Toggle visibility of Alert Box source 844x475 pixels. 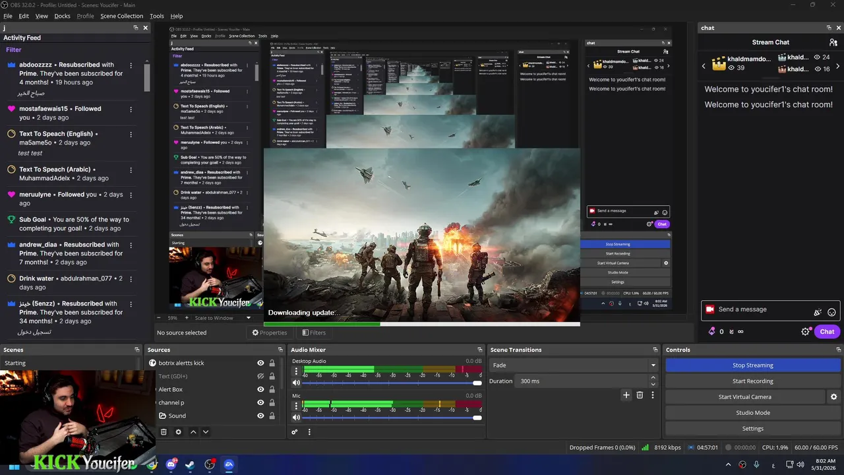click(260, 389)
